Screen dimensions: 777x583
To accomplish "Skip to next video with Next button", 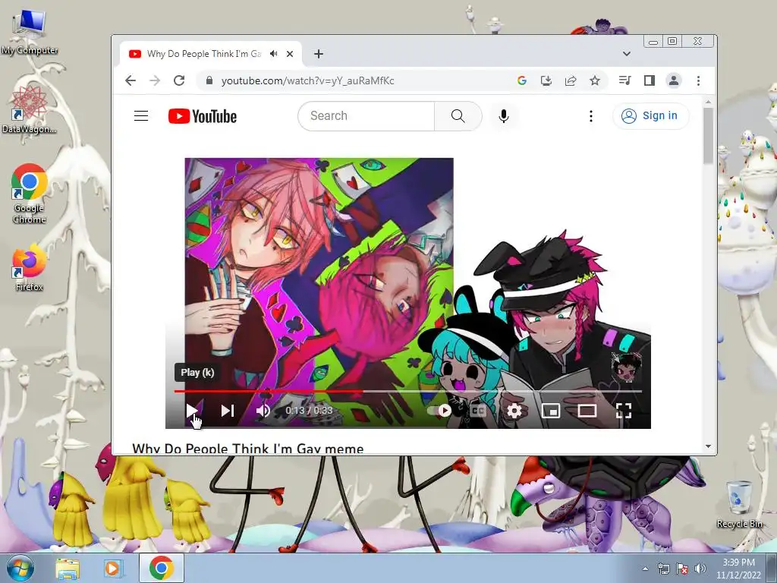I will (228, 411).
